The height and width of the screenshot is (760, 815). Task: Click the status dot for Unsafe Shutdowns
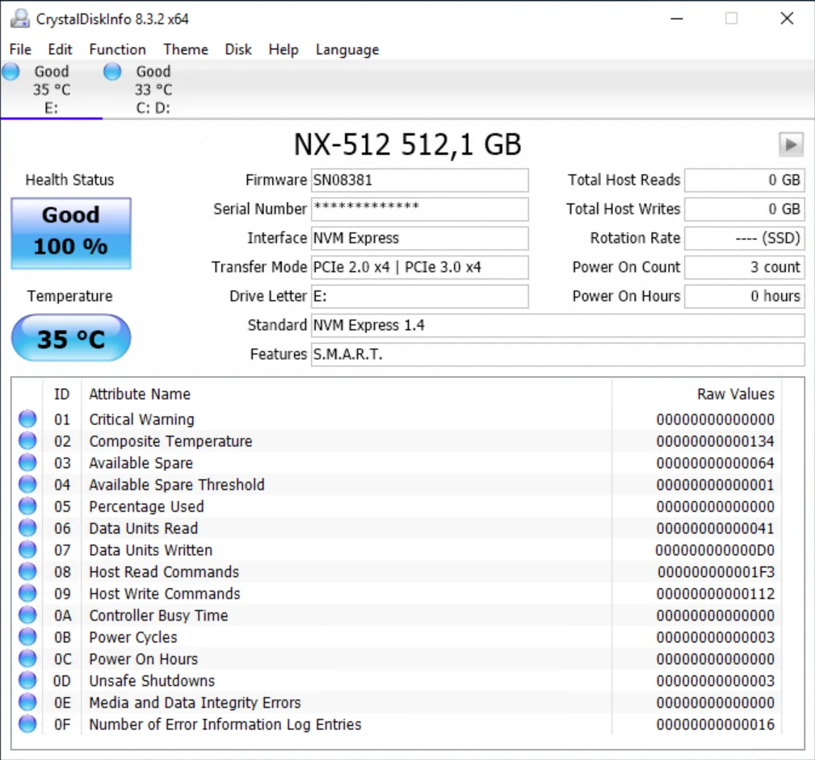(x=27, y=680)
